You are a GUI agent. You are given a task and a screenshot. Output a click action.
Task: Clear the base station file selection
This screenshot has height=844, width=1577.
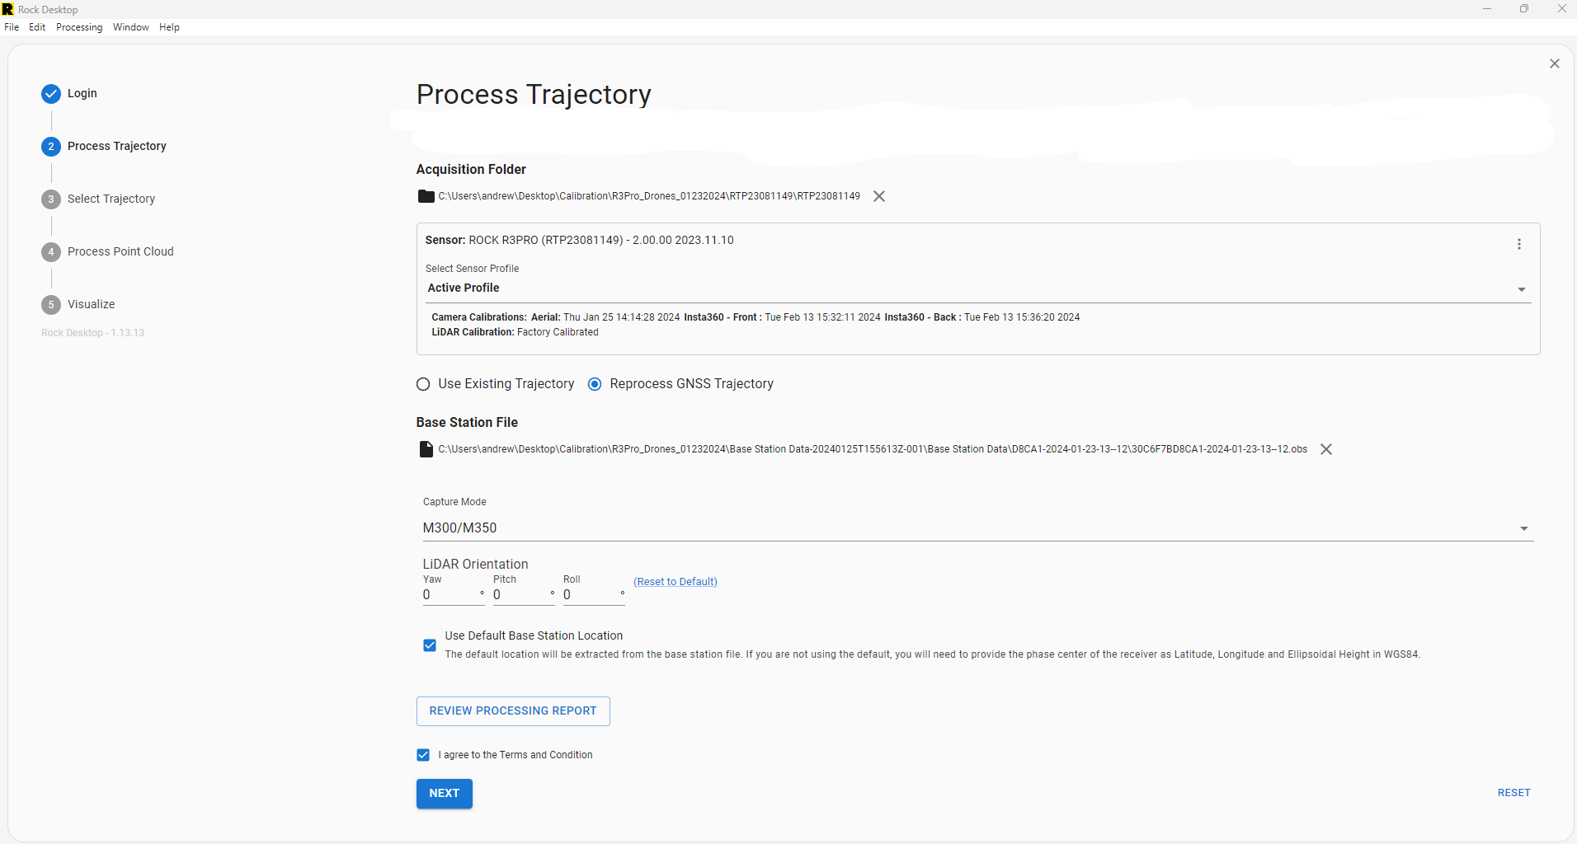click(x=1326, y=449)
